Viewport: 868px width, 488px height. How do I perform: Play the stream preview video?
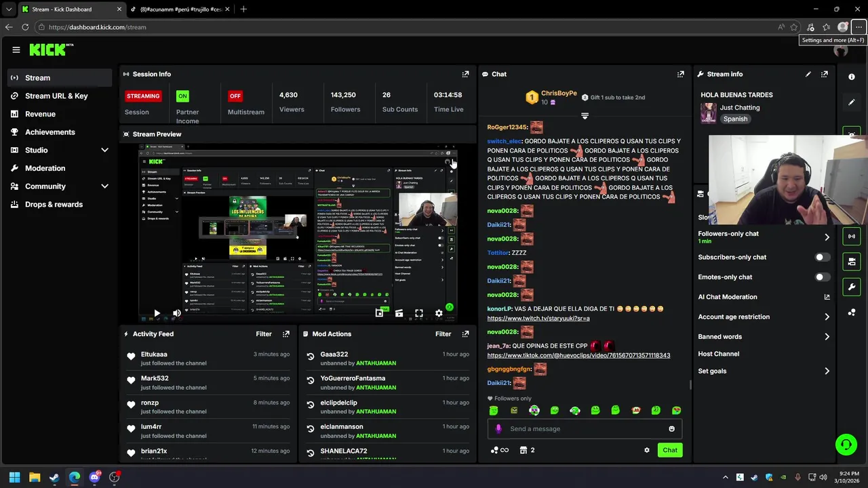coord(157,313)
